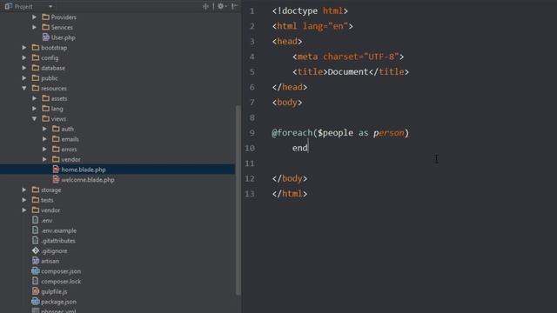Click the project tree vertical scrollbar
Viewport: 557px width, 313px height.
(x=238, y=201)
